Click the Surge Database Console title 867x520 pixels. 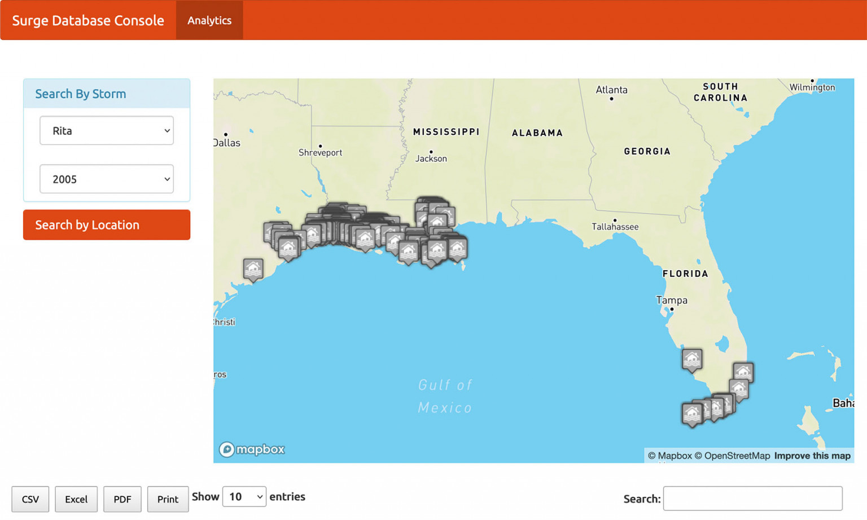(x=87, y=20)
